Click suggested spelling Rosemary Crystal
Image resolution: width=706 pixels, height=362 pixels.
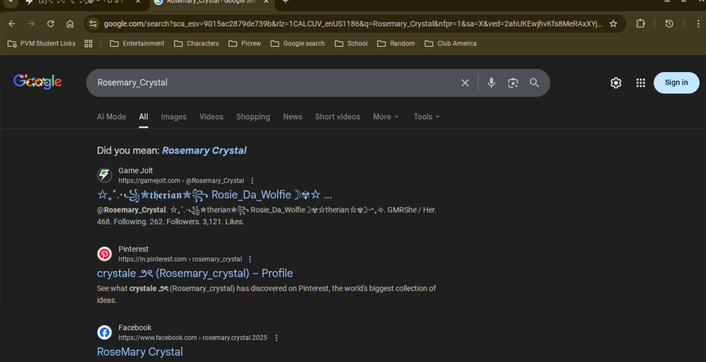pyautogui.click(x=204, y=150)
